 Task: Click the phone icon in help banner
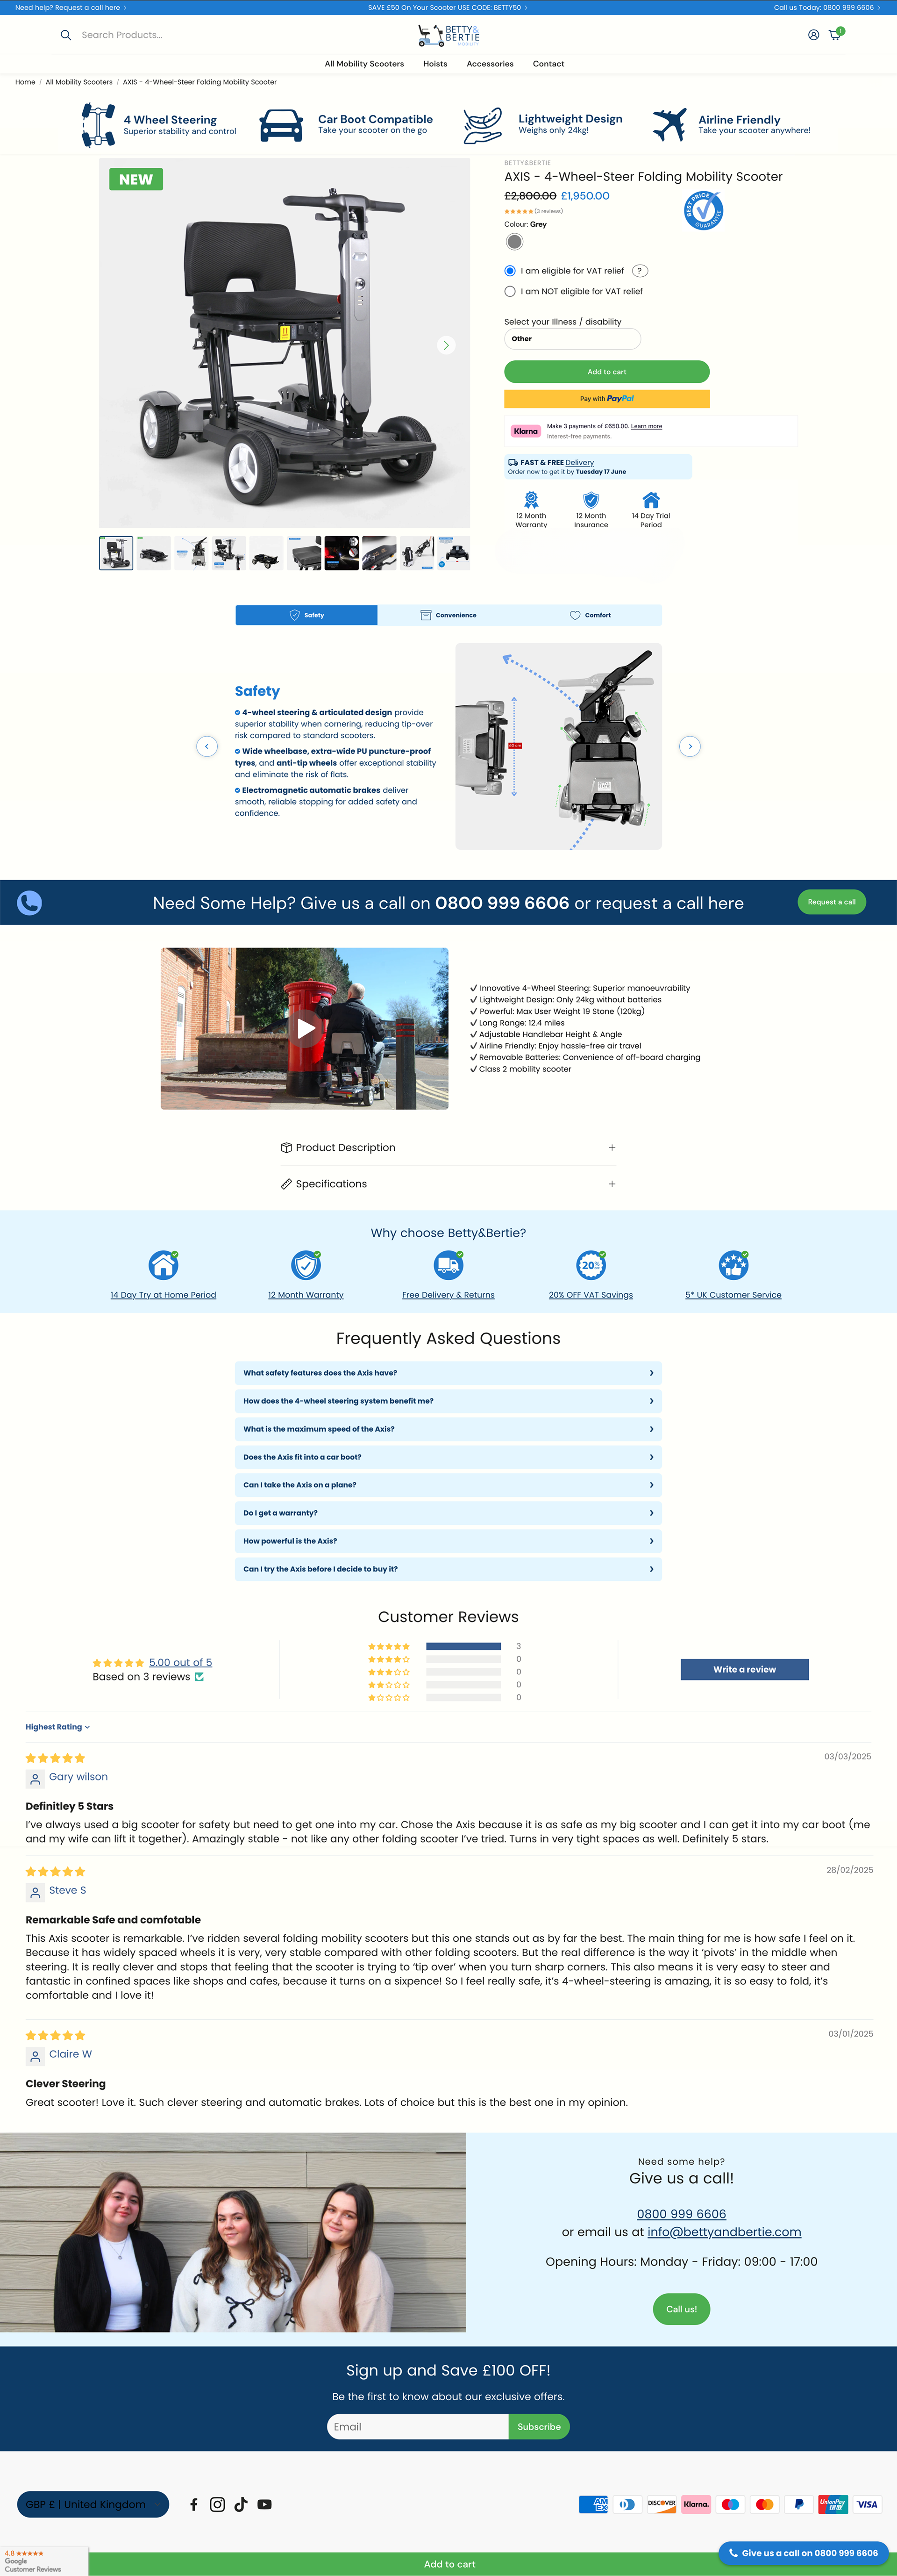pos(30,903)
